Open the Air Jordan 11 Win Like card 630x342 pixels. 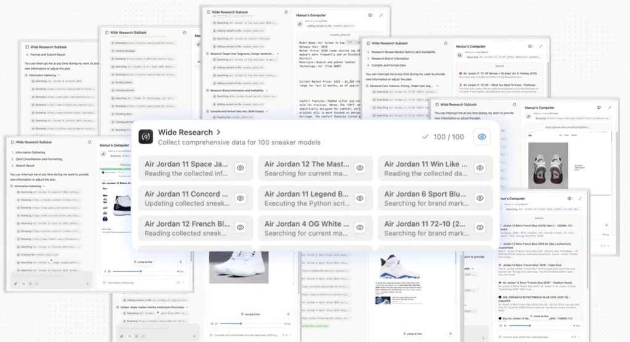coord(435,168)
